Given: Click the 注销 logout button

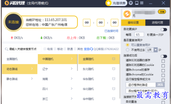Looking at the screenshot, I should (x=162, y=12).
